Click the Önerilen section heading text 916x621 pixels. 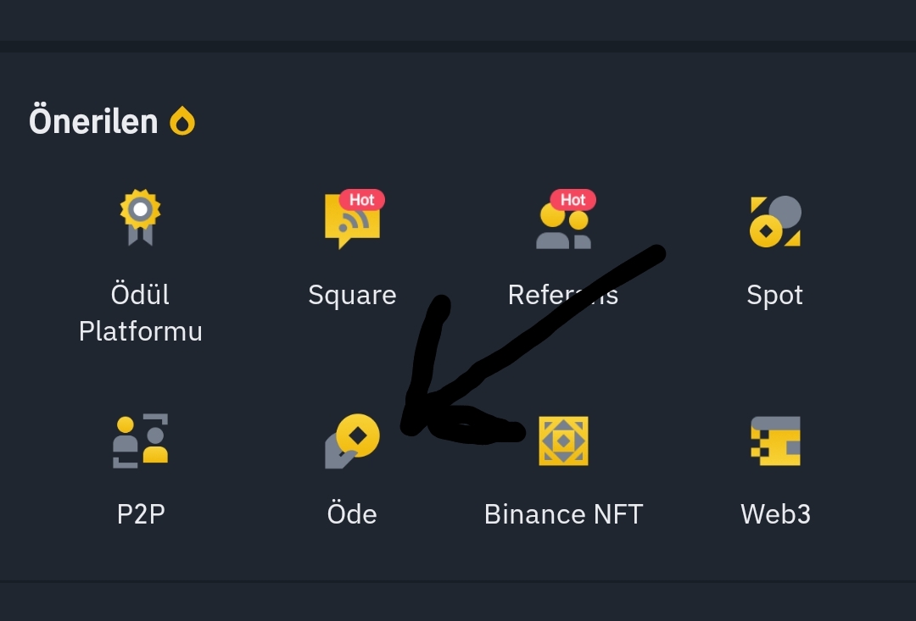pos(93,121)
